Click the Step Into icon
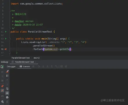The height and width of the screenshot is (105, 128). pos(43,66)
